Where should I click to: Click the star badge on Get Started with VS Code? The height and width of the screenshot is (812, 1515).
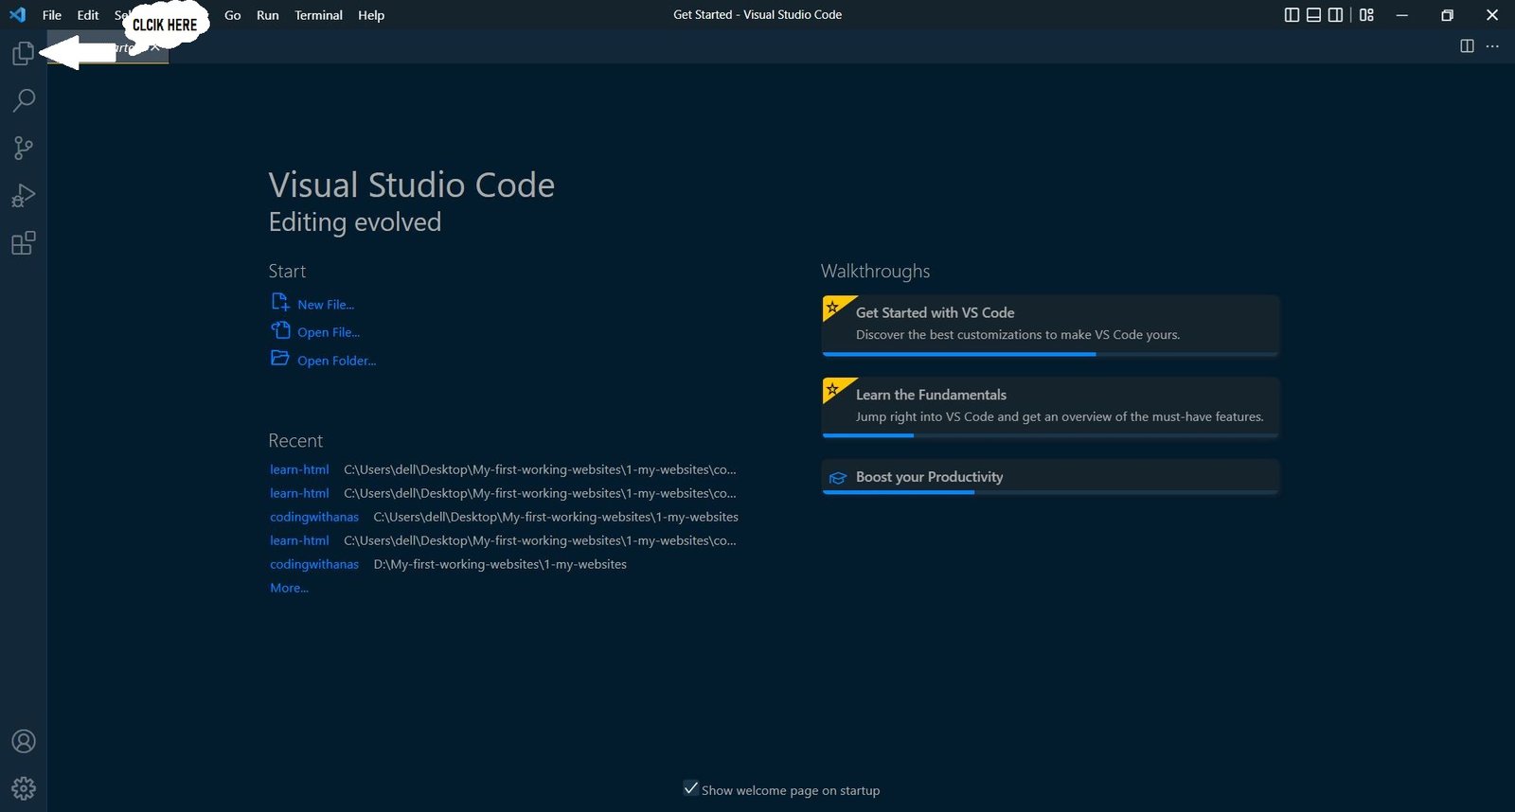click(832, 308)
